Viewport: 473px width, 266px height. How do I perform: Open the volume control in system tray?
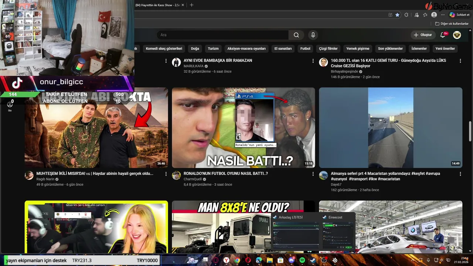pyautogui.click(x=442, y=260)
